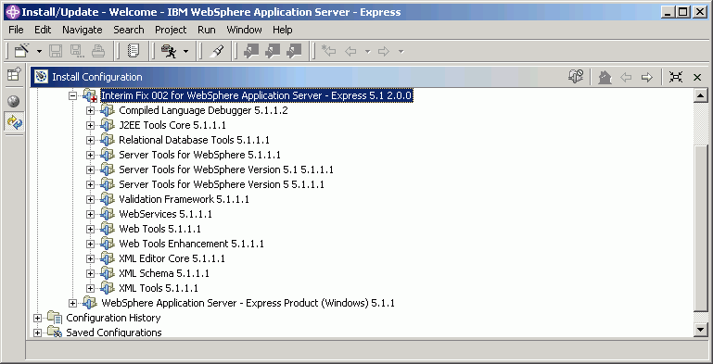Open the Window menu

point(244,30)
